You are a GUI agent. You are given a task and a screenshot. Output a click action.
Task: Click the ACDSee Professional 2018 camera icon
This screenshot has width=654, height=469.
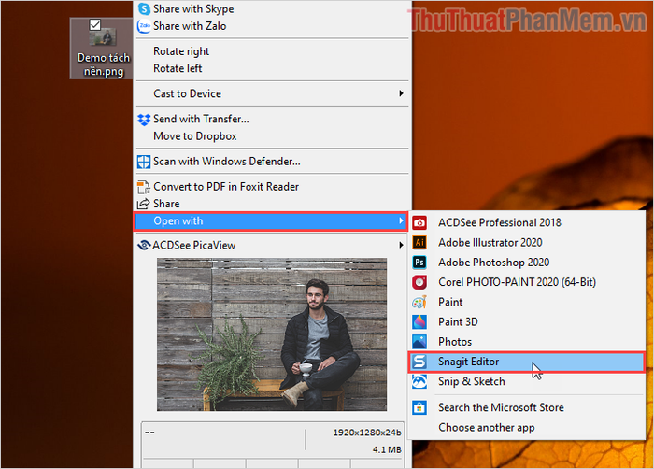[419, 222]
